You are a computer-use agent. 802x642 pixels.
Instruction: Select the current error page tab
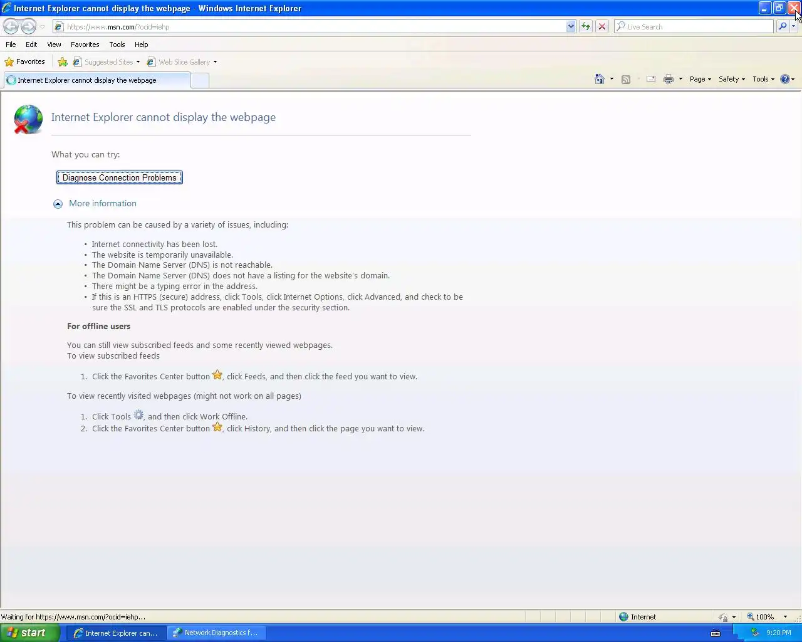point(96,80)
